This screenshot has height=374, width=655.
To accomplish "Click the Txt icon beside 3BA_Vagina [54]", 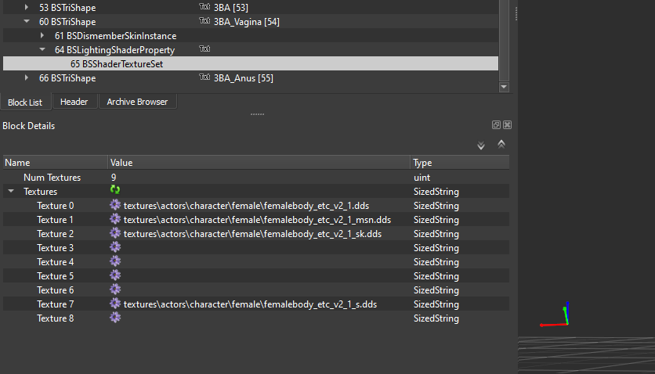I will pos(204,21).
